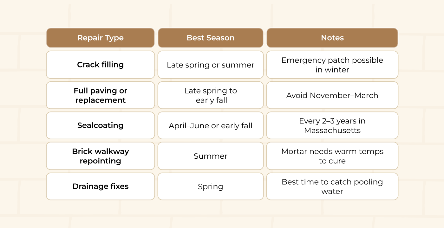Click the Best time to catch pooling line

click(x=332, y=182)
